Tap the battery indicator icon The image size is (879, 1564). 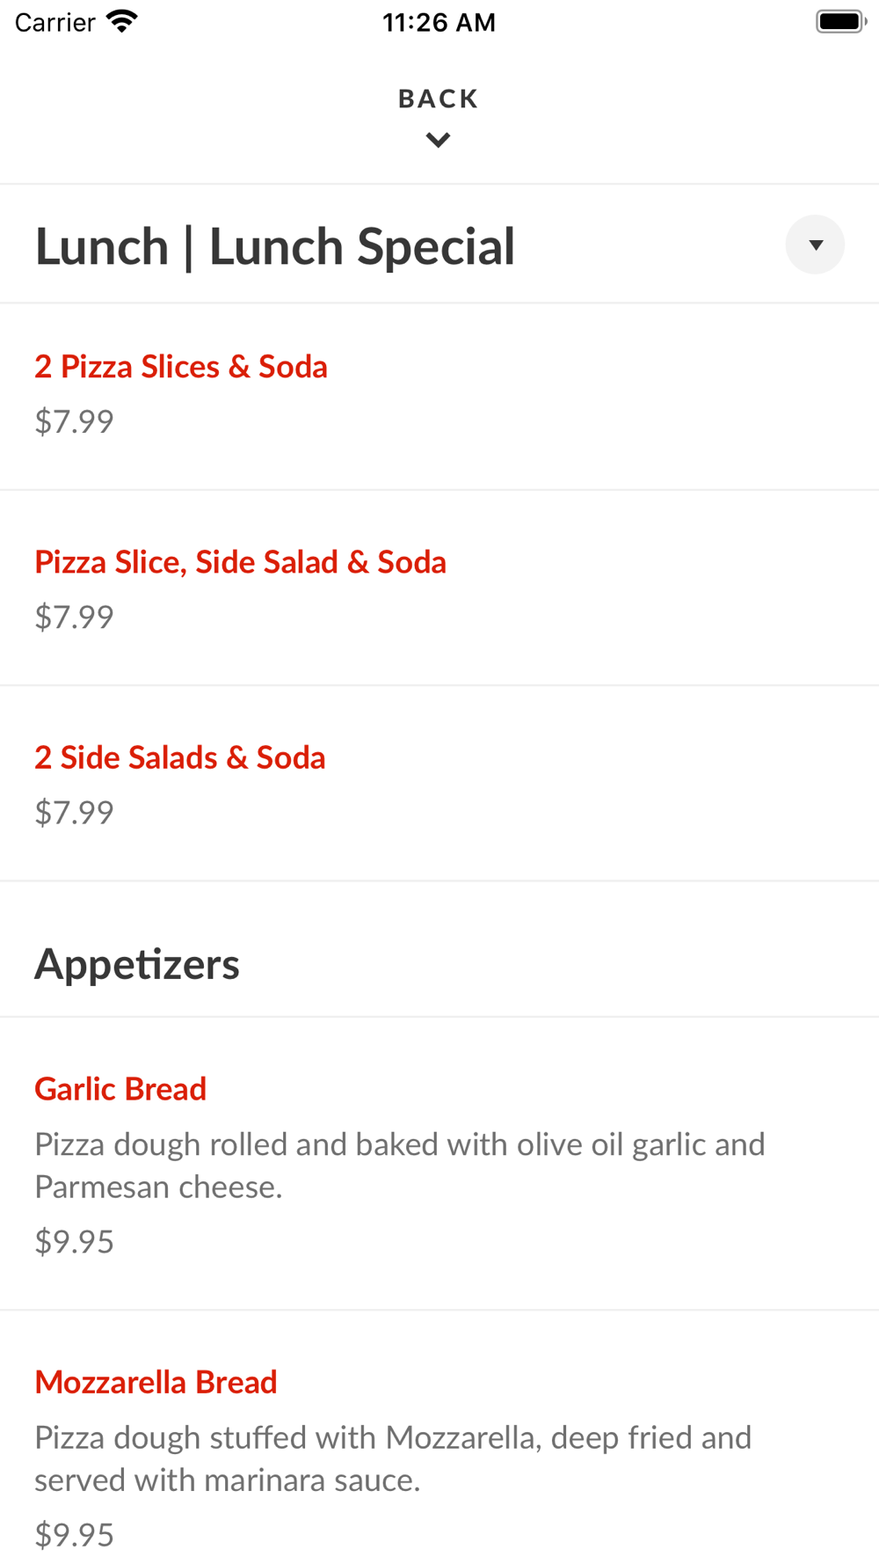click(x=840, y=21)
